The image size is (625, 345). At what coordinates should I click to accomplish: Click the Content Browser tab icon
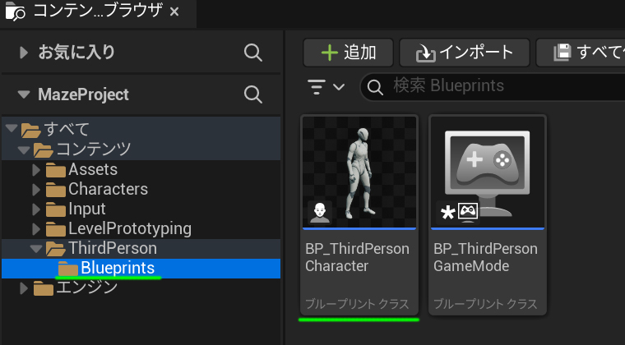pos(15,11)
